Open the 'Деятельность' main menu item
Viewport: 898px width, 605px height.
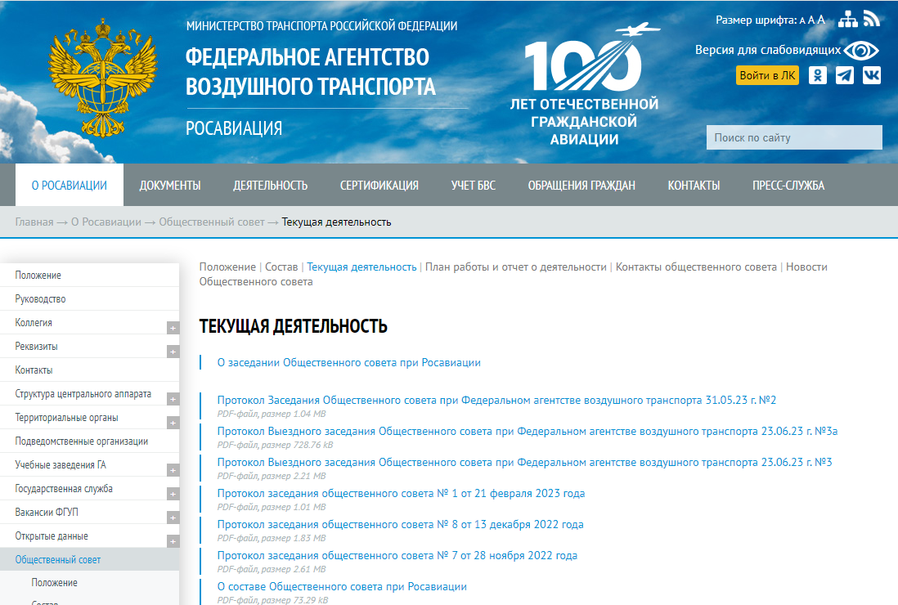click(x=271, y=186)
